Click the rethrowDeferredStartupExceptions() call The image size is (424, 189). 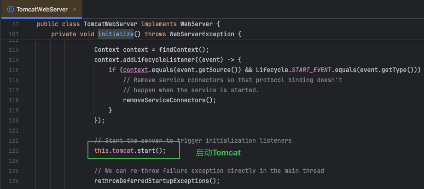click(157, 181)
